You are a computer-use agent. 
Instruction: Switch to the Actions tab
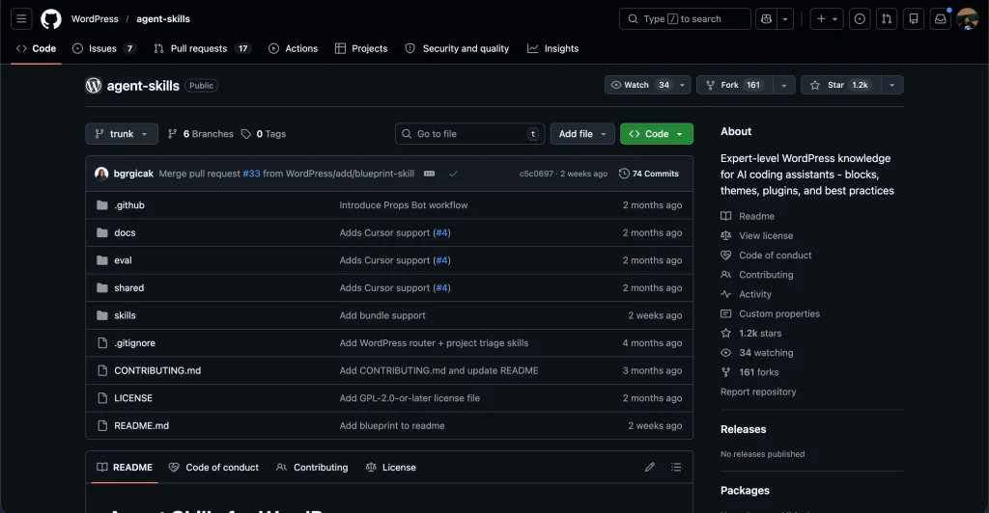pos(294,48)
